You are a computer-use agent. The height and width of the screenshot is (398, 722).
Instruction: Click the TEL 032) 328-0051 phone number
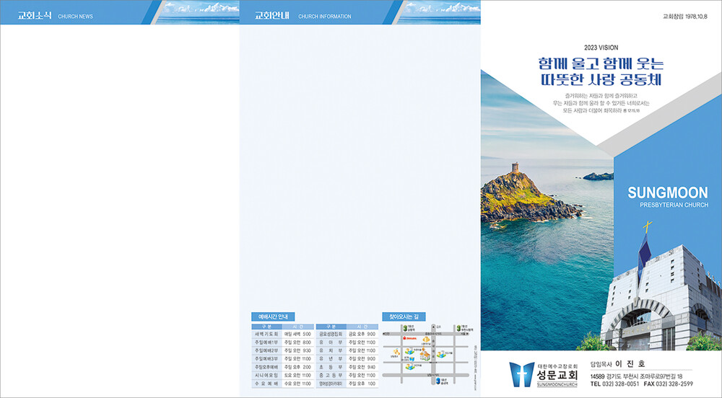coord(614,384)
